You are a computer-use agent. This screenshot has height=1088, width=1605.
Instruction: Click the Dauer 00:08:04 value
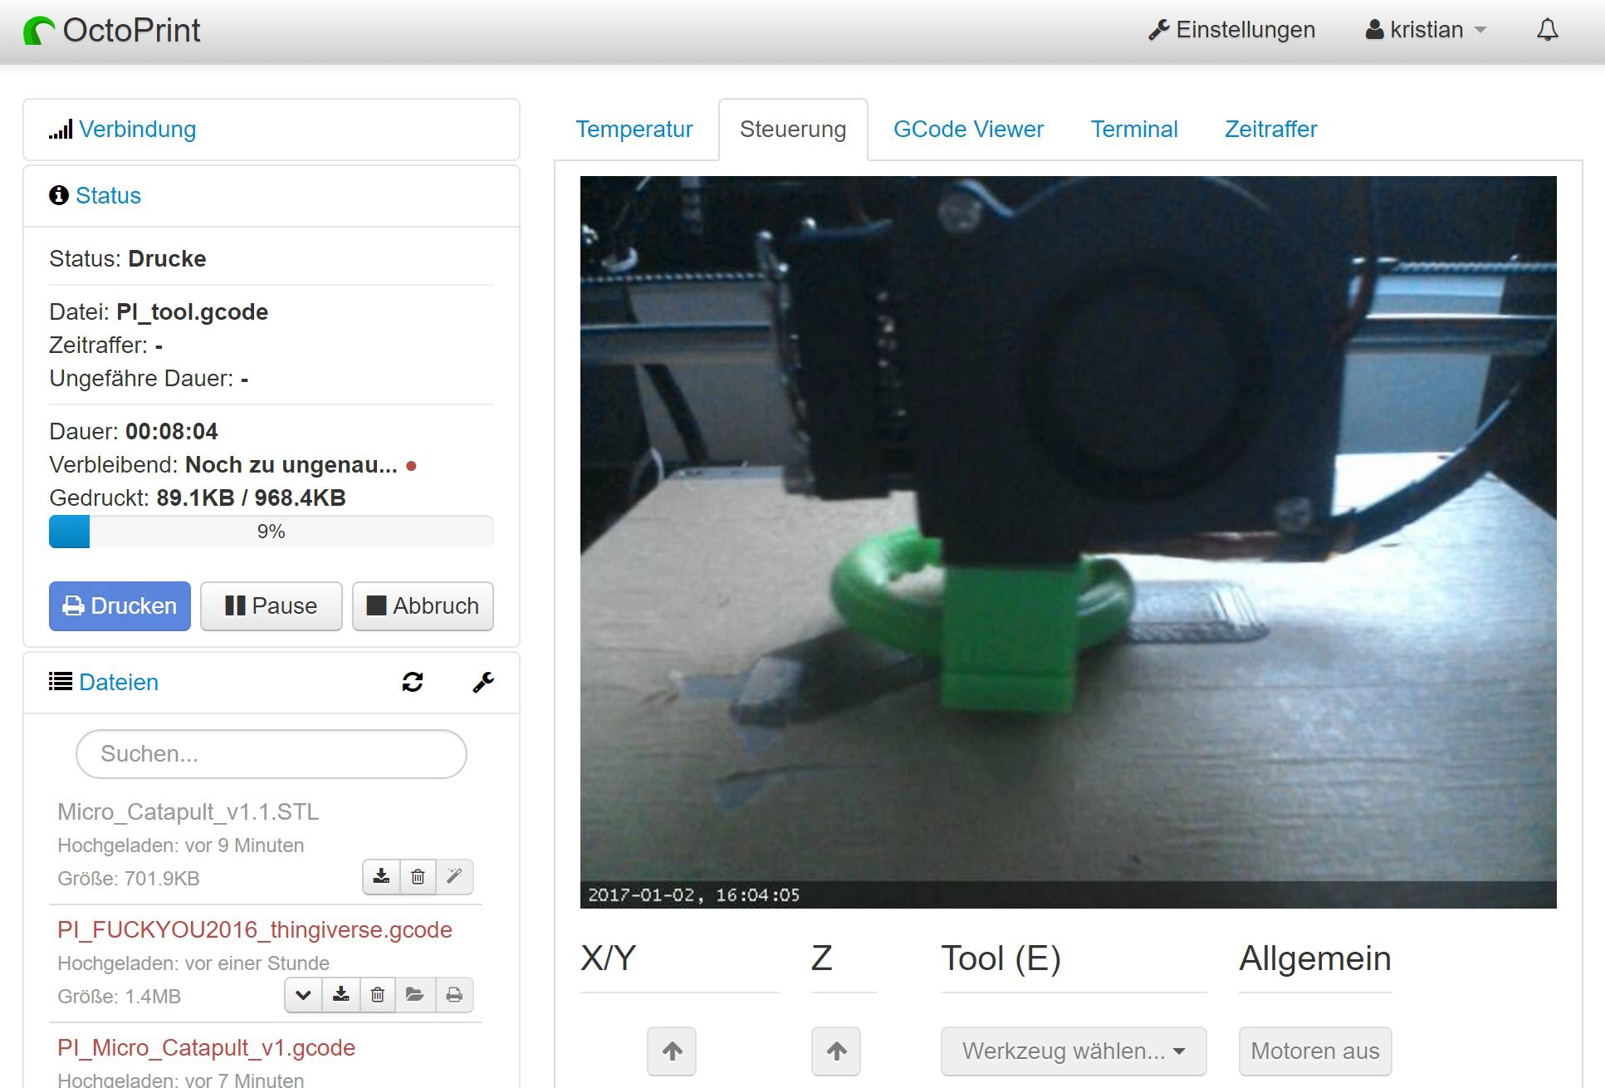[x=172, y=432]
